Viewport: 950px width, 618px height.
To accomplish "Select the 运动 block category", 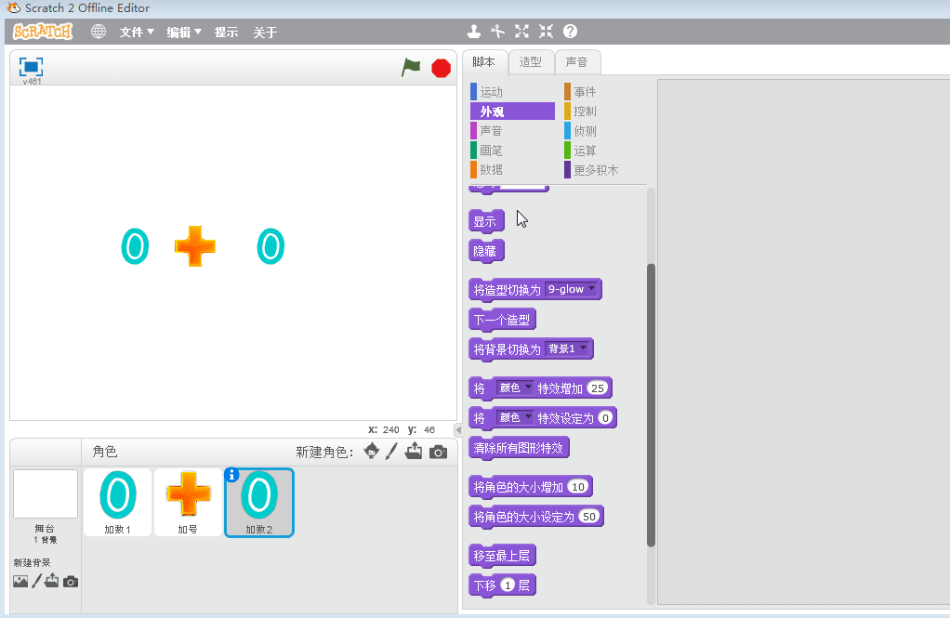I will (x=492, y=92).
